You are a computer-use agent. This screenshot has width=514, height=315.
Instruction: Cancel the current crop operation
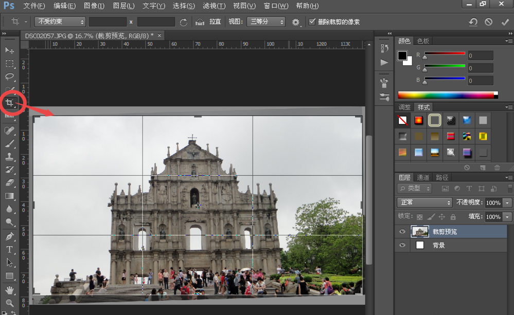click(x=489, y=22)
